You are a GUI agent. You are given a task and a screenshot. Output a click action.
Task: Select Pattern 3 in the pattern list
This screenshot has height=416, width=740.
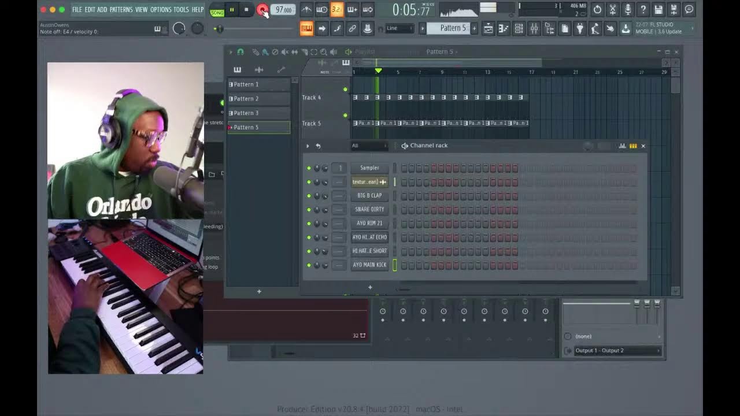(249, 113)
